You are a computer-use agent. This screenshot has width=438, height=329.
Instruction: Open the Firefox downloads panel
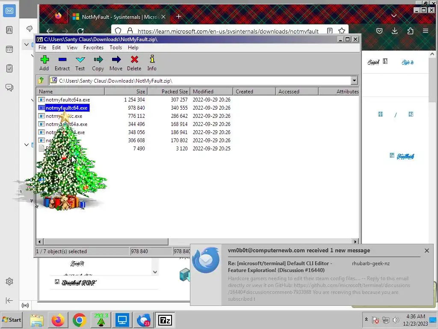394,31
